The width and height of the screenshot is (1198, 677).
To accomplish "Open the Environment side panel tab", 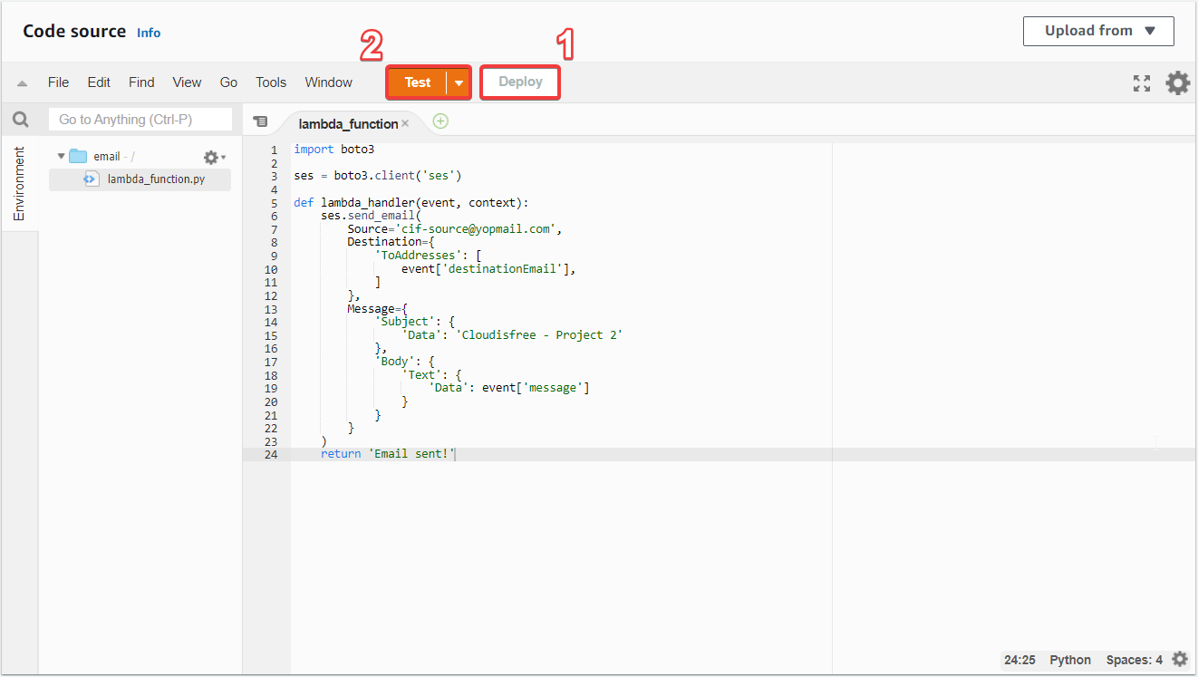I will click(19, 184).
